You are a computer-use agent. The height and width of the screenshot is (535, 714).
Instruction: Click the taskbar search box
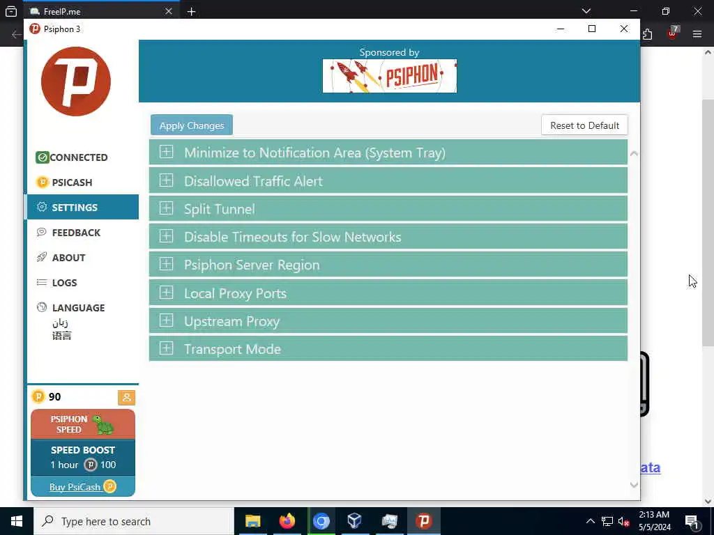click(x=134, y=521)
